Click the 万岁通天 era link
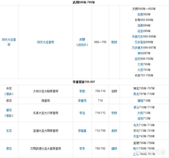The image size is (169, 158). (x=137, y=48)
